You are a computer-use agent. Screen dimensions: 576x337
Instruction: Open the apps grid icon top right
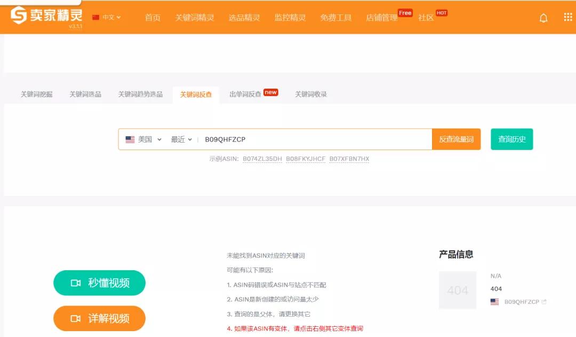click(567, 18)
